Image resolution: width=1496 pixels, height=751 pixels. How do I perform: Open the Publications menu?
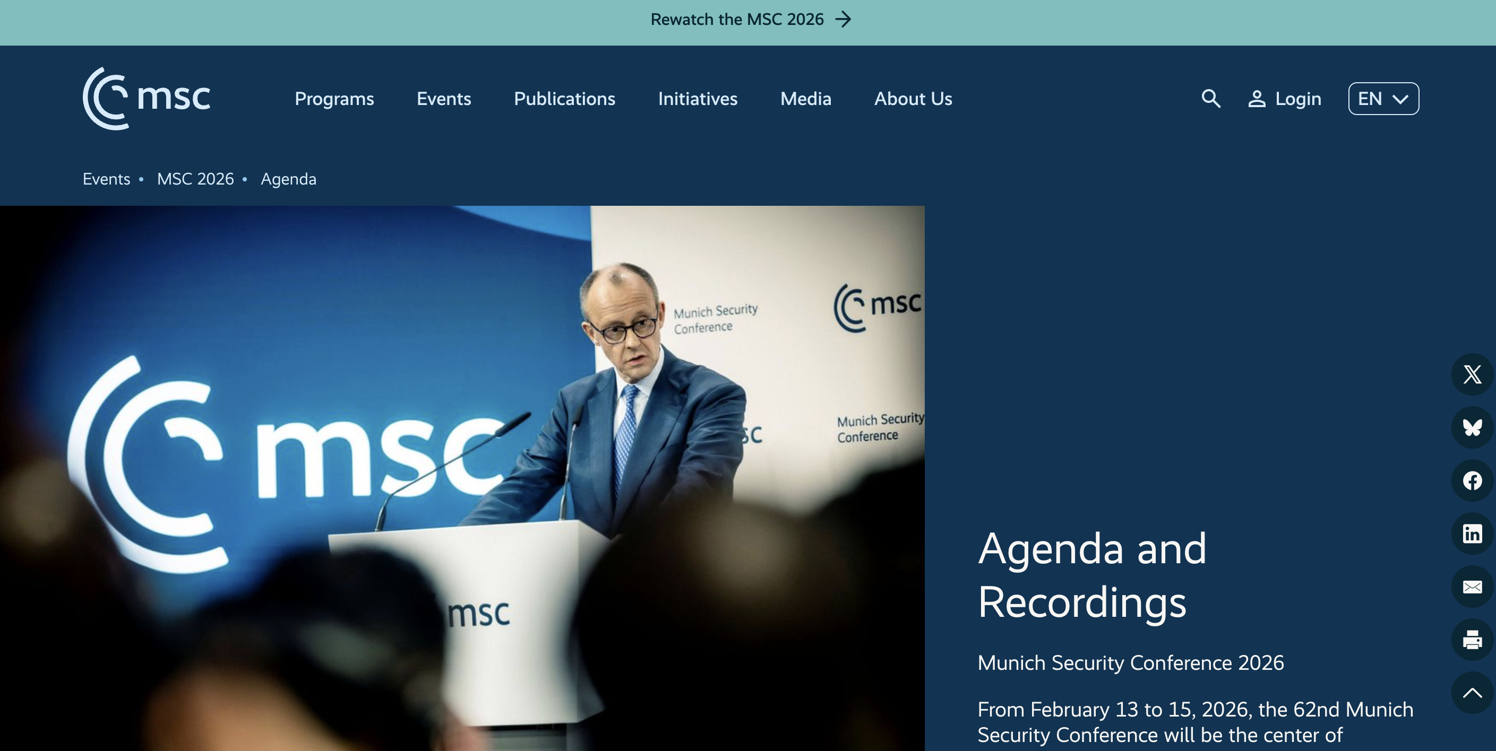[564, 99]
